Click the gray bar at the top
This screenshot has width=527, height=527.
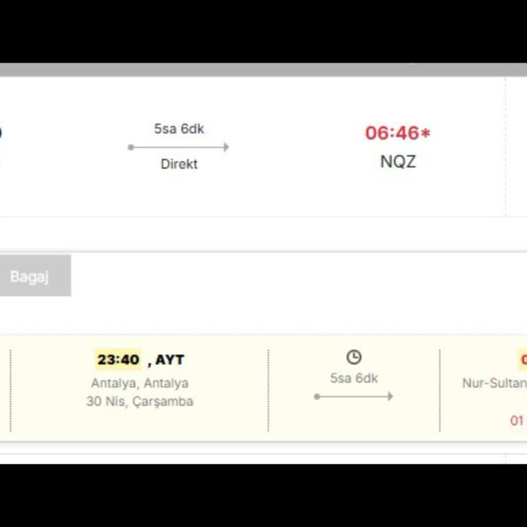(x=263, y=69)
